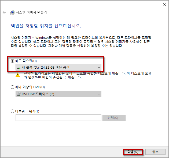
Task: Click the network location input field
Action: (58, 118)
